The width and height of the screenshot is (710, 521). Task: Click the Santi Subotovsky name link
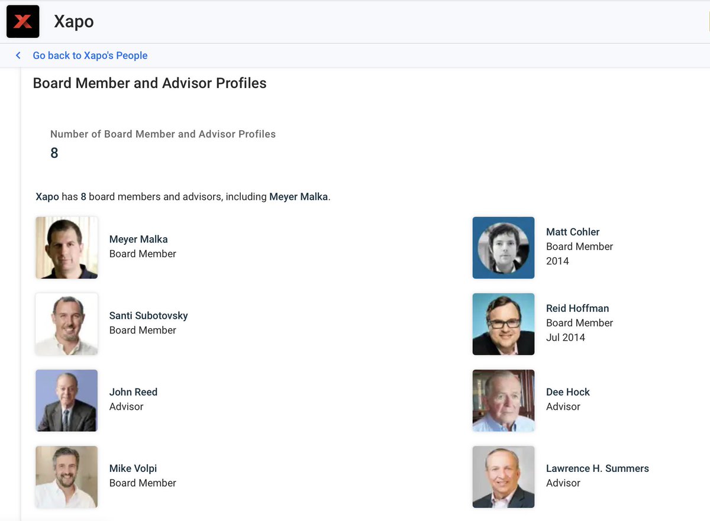149,316
